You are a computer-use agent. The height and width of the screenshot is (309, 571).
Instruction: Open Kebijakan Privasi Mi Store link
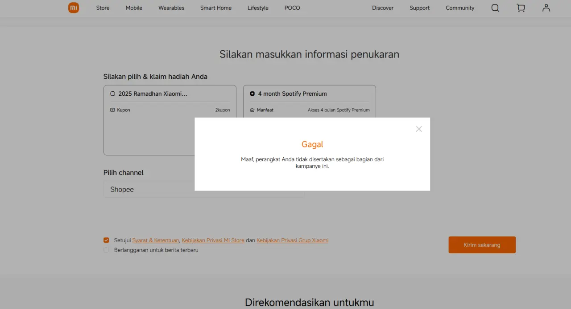pyautogui.click(x=213, y=240)
